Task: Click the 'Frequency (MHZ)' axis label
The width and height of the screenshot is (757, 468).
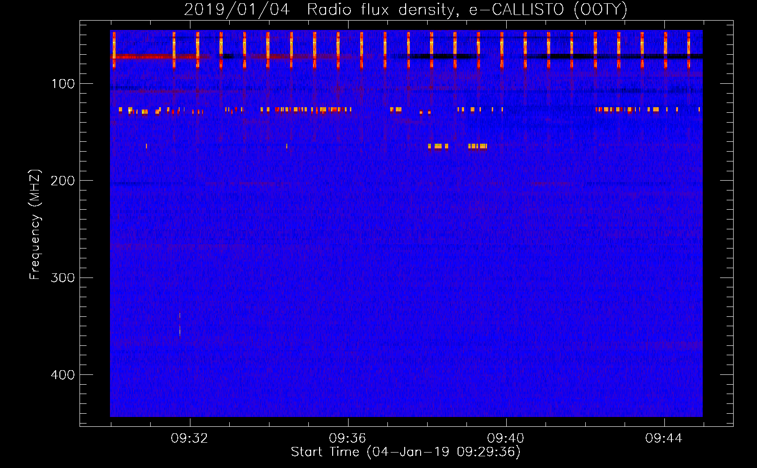Action: [x=35, y=225]
